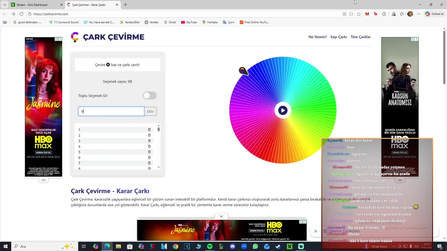Add this page to favorites with star icon

359,14
